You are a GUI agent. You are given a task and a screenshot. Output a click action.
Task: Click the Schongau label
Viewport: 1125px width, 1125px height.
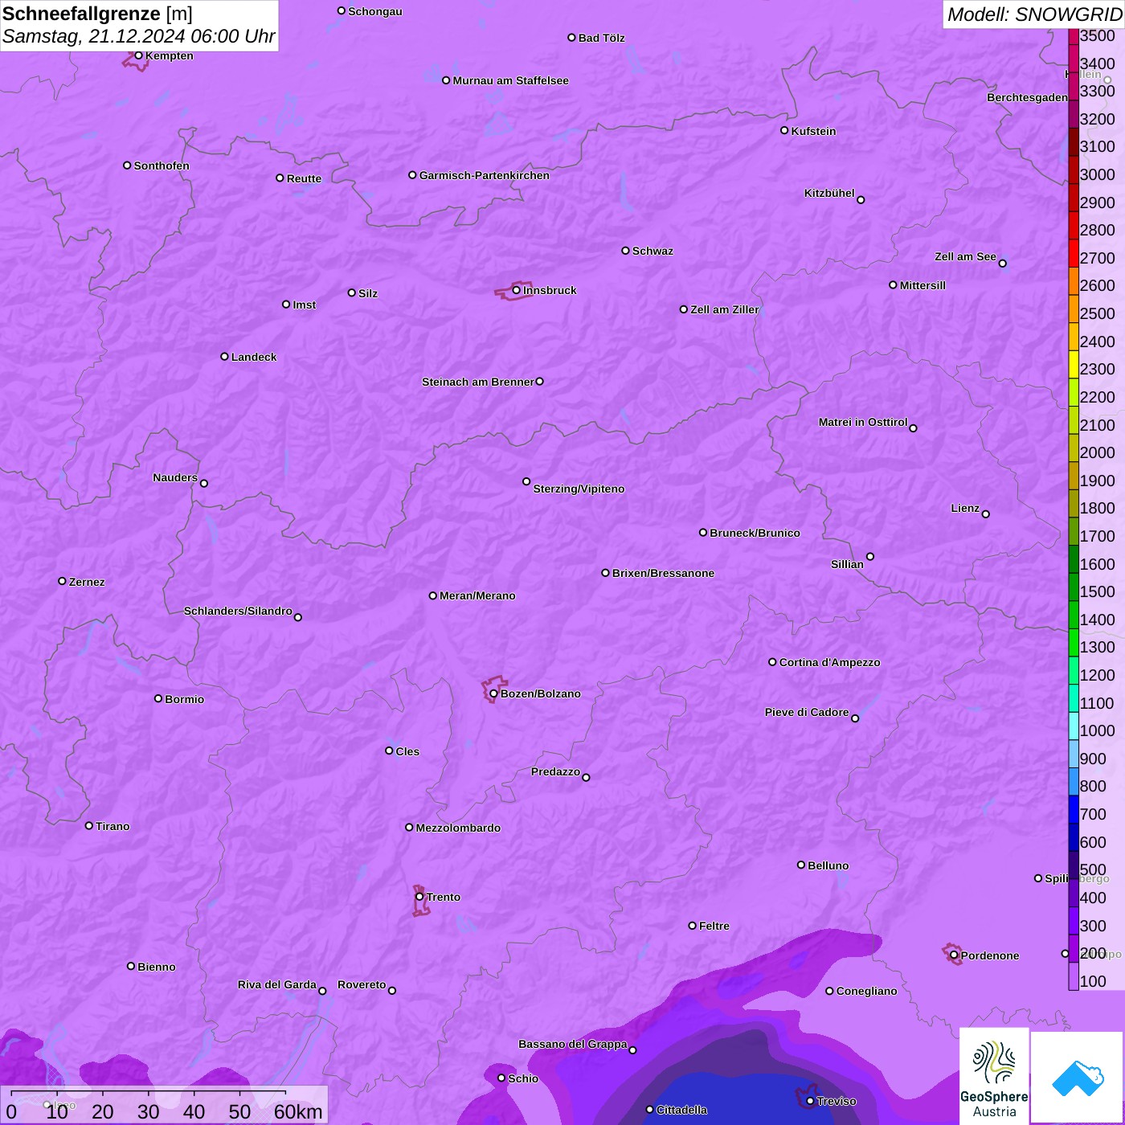tap(374, 11)
